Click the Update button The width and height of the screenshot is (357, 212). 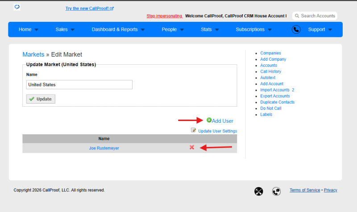pos(41,99)
